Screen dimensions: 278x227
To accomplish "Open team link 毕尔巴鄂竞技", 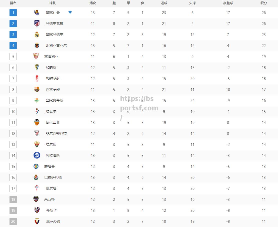I will click(56, 133).
